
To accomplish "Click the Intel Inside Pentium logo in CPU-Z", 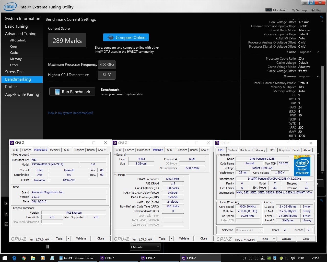I will pyautogui.click(x=302, y=165).
